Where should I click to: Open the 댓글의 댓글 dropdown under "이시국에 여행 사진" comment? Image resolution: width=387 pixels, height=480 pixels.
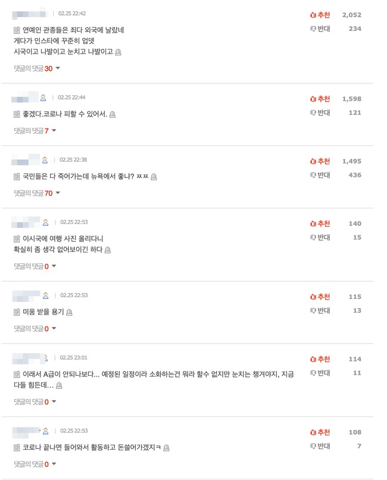(x=35, y=266)
